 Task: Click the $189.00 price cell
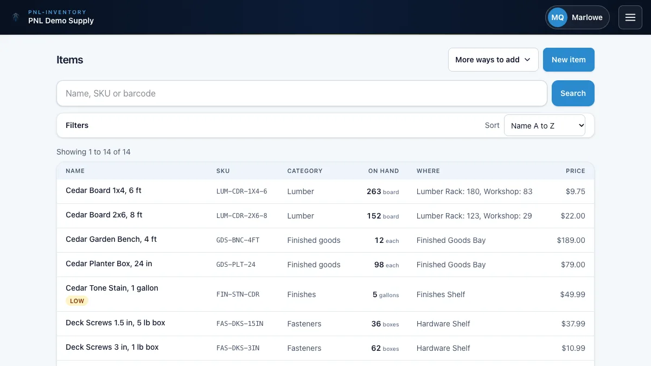click(571, 240)
